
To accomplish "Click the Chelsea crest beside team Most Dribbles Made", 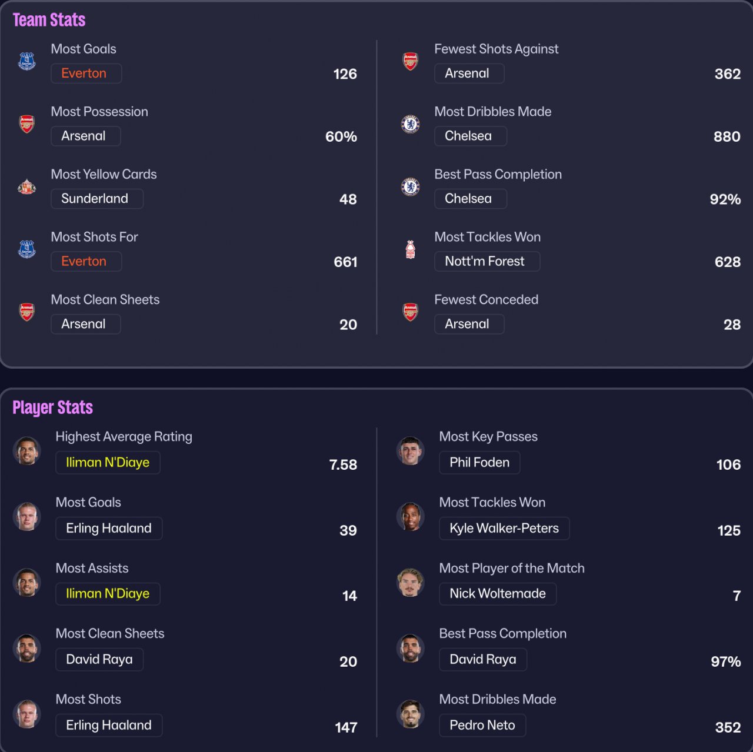I will (x=411, y=124).
